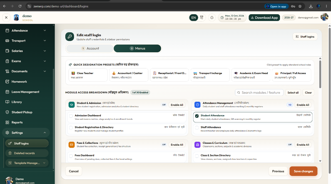Switch language to Hindi toggle
The width and height of the screenshot is (331, 184).
(x=202, y=17)
